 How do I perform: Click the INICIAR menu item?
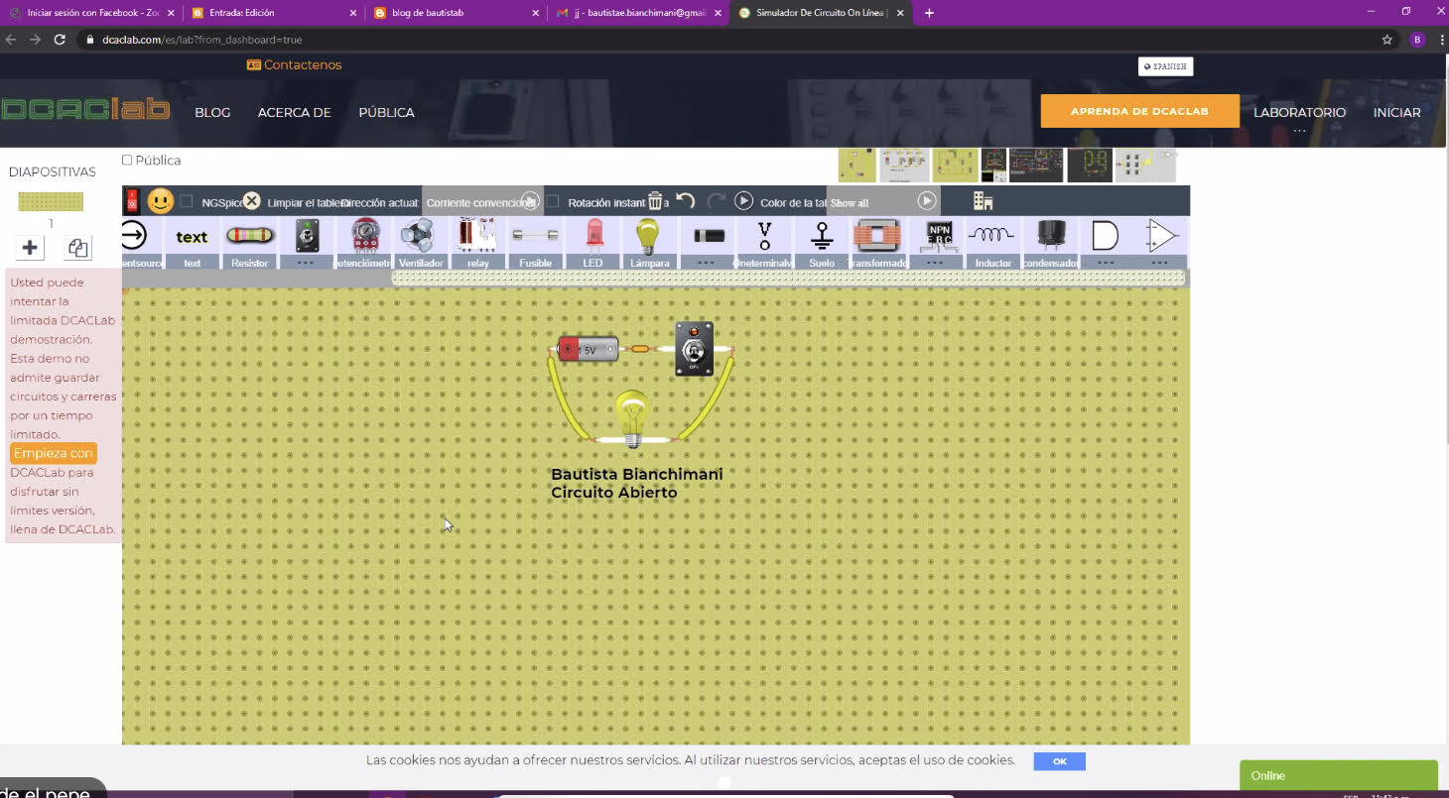pos(1396,112)
